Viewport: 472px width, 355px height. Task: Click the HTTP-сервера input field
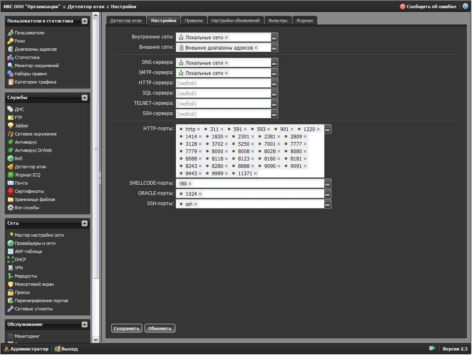223,84
